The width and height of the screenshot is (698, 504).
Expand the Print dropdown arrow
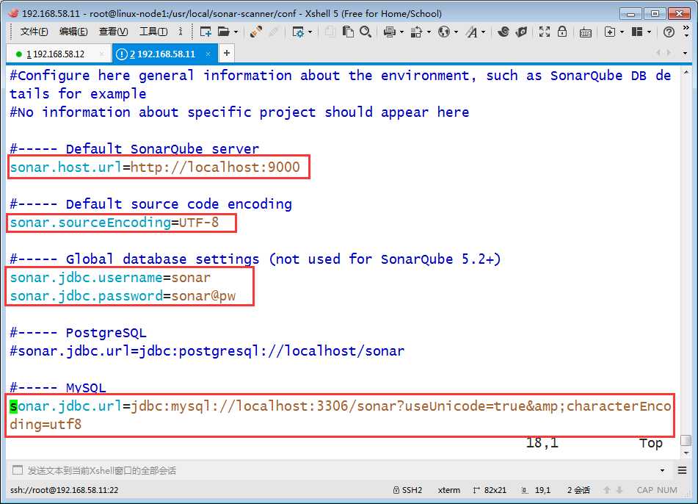pyautogui.click(x=401, y=32)
